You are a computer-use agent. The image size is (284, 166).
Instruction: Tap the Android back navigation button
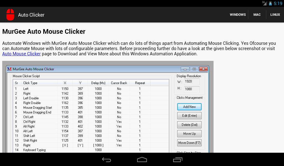click(106, 160)
